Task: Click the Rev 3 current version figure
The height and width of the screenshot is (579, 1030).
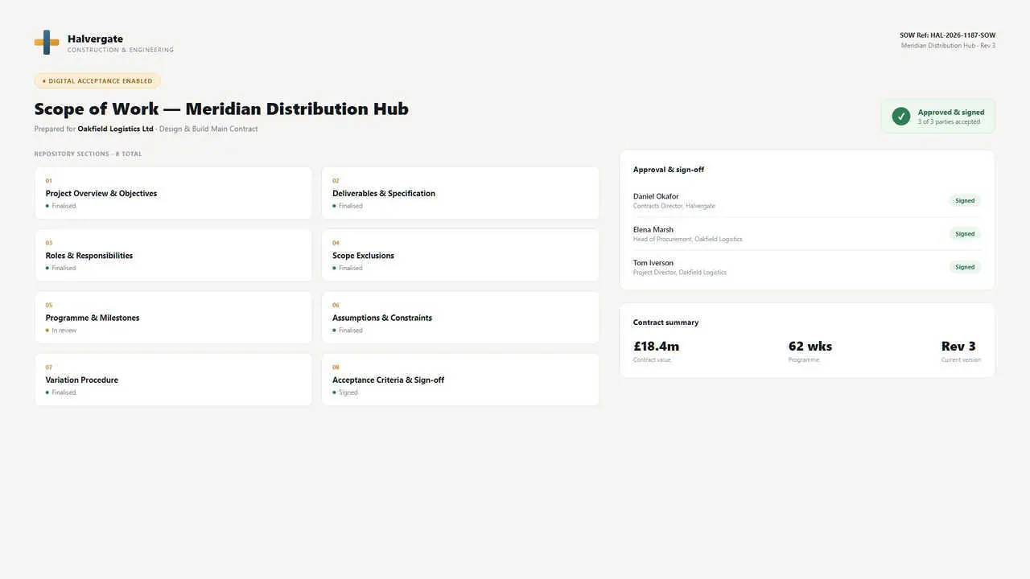Action: [958, 347]
